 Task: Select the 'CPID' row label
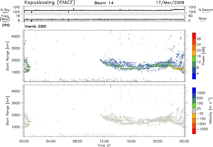(6, 25)
